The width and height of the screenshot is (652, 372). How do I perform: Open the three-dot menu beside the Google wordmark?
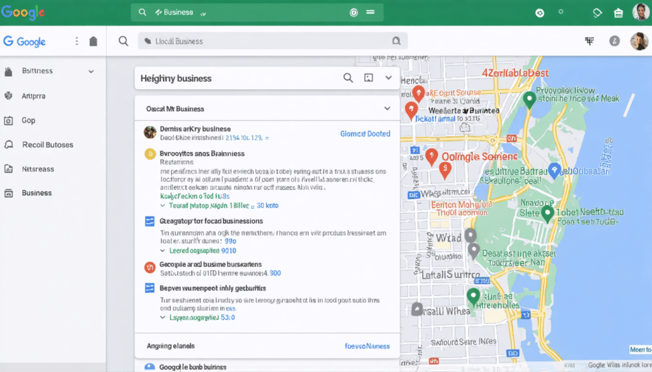pyautogui.click(x=76, y=41)
